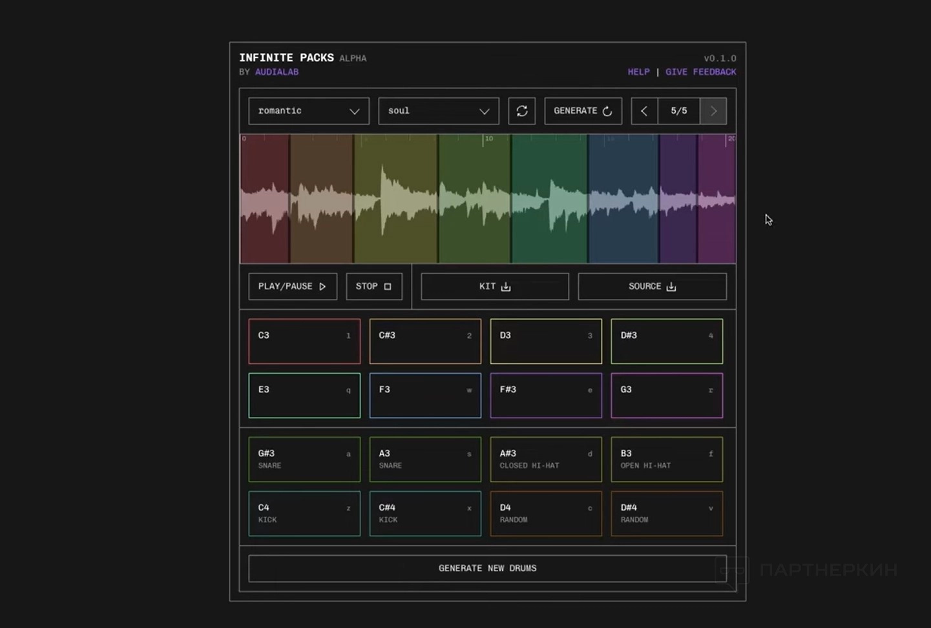Open the GIVE FEEDBACK link
The width and height of the screenshot is (931, 628).
pyautogui.click(x=701, y=72)
